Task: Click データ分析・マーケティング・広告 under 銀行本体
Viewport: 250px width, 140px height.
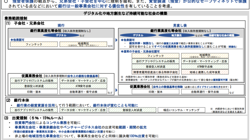Action: tap(83, 110)
